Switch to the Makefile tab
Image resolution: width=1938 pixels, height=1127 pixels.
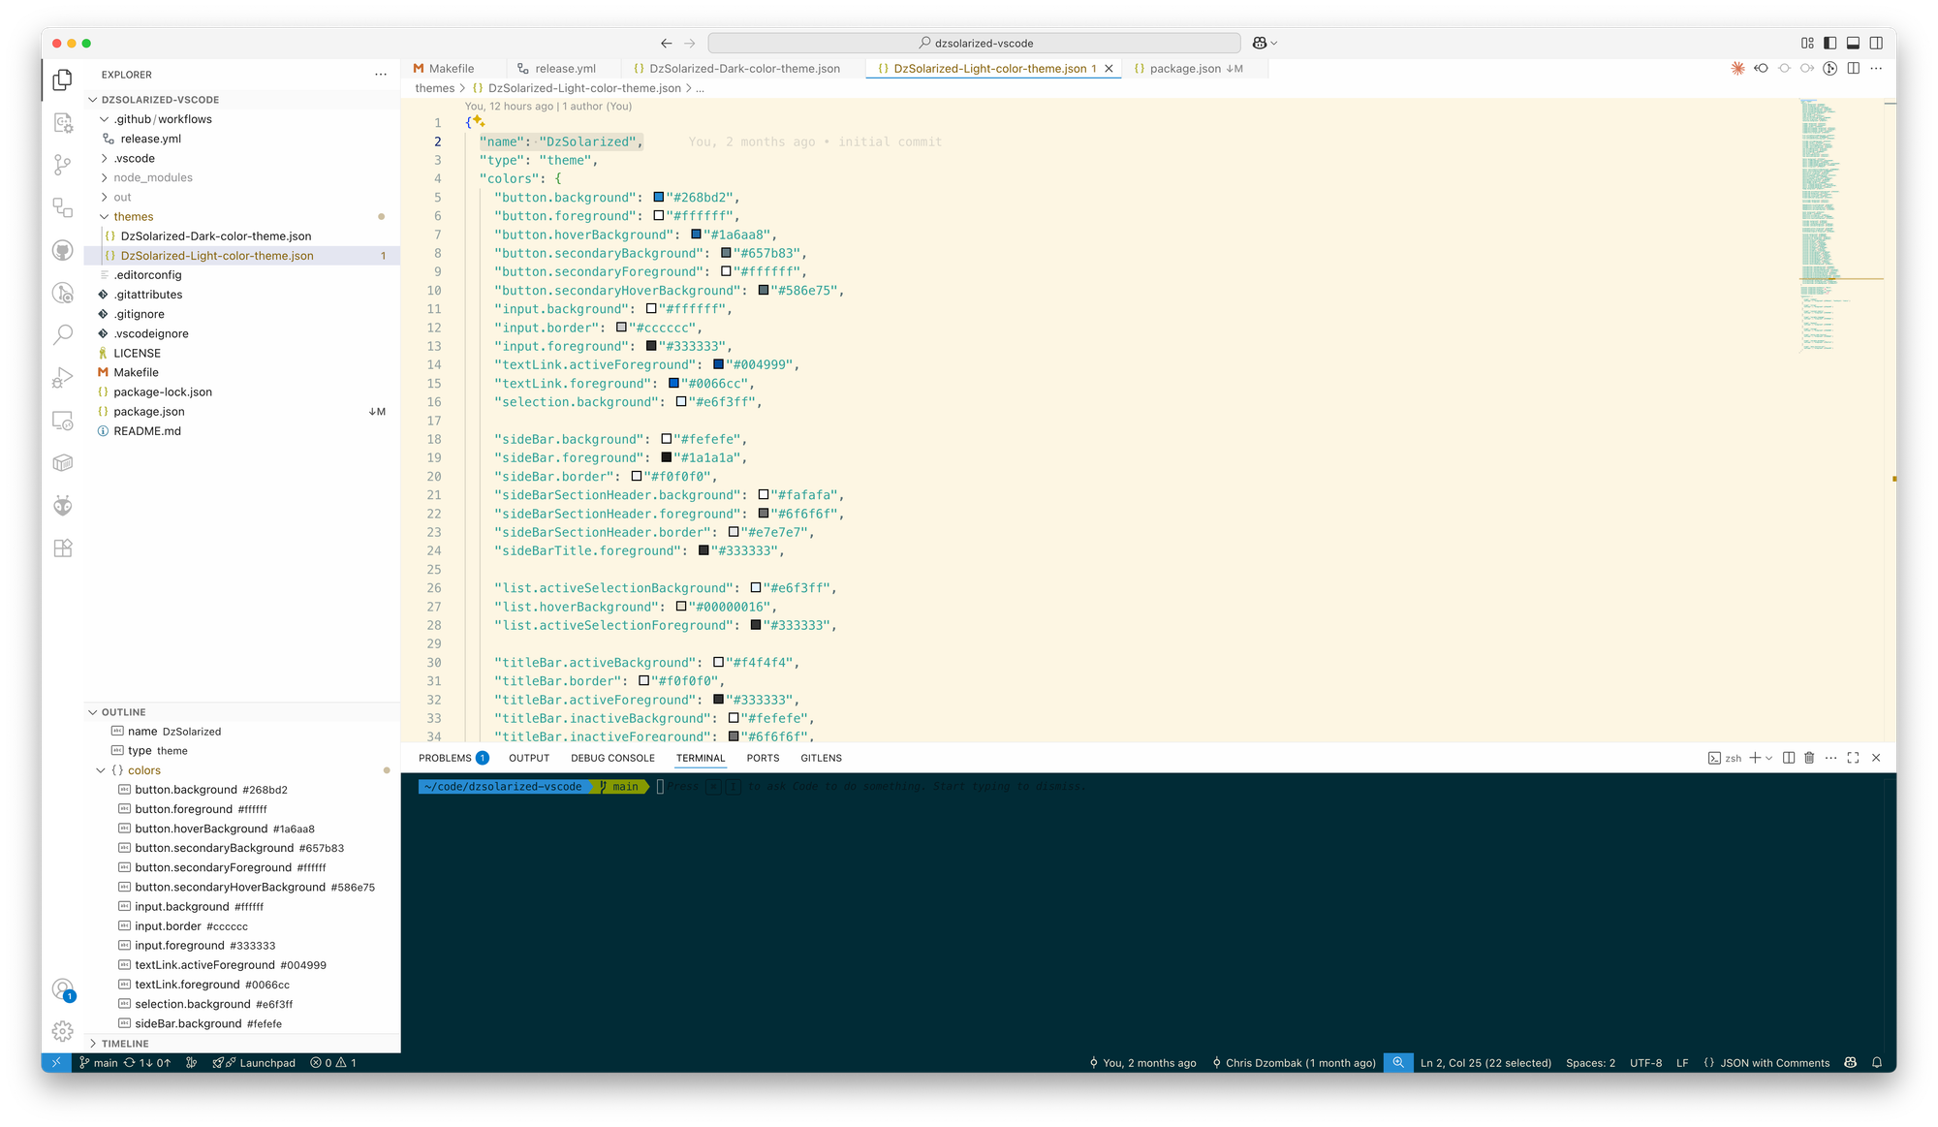point(453,68)
